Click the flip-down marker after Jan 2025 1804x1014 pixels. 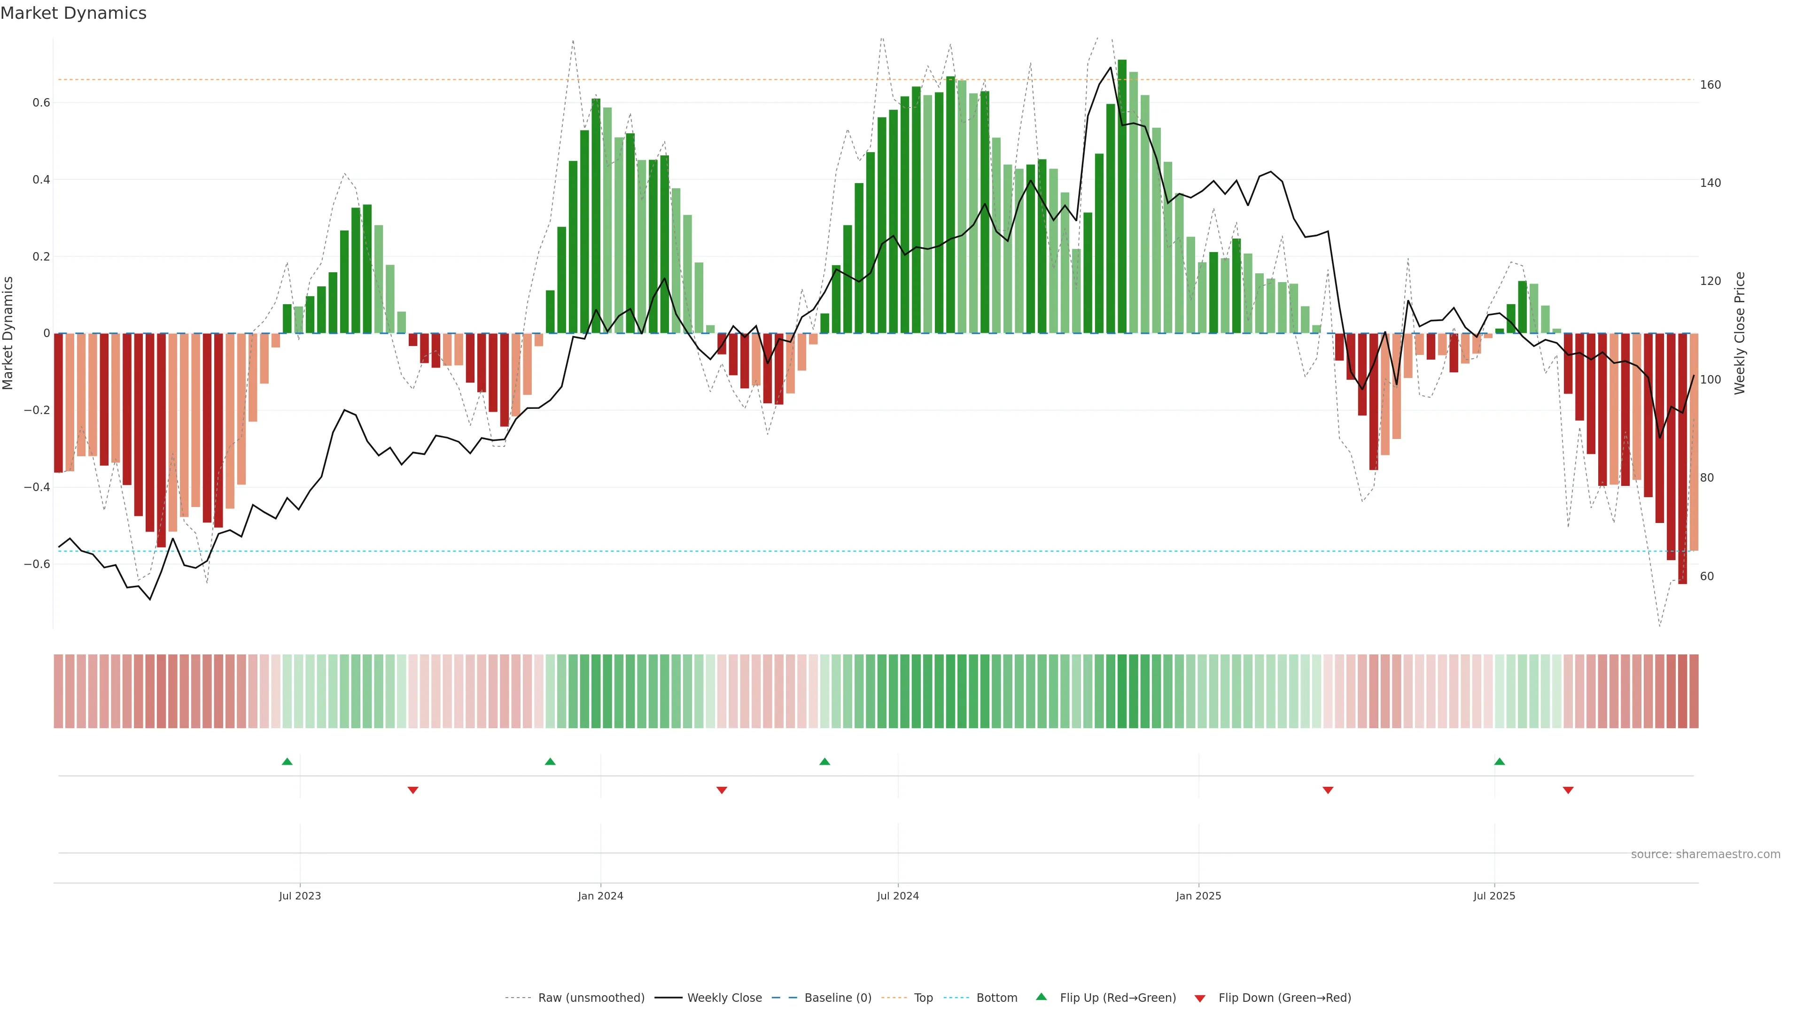(1328, 790)
